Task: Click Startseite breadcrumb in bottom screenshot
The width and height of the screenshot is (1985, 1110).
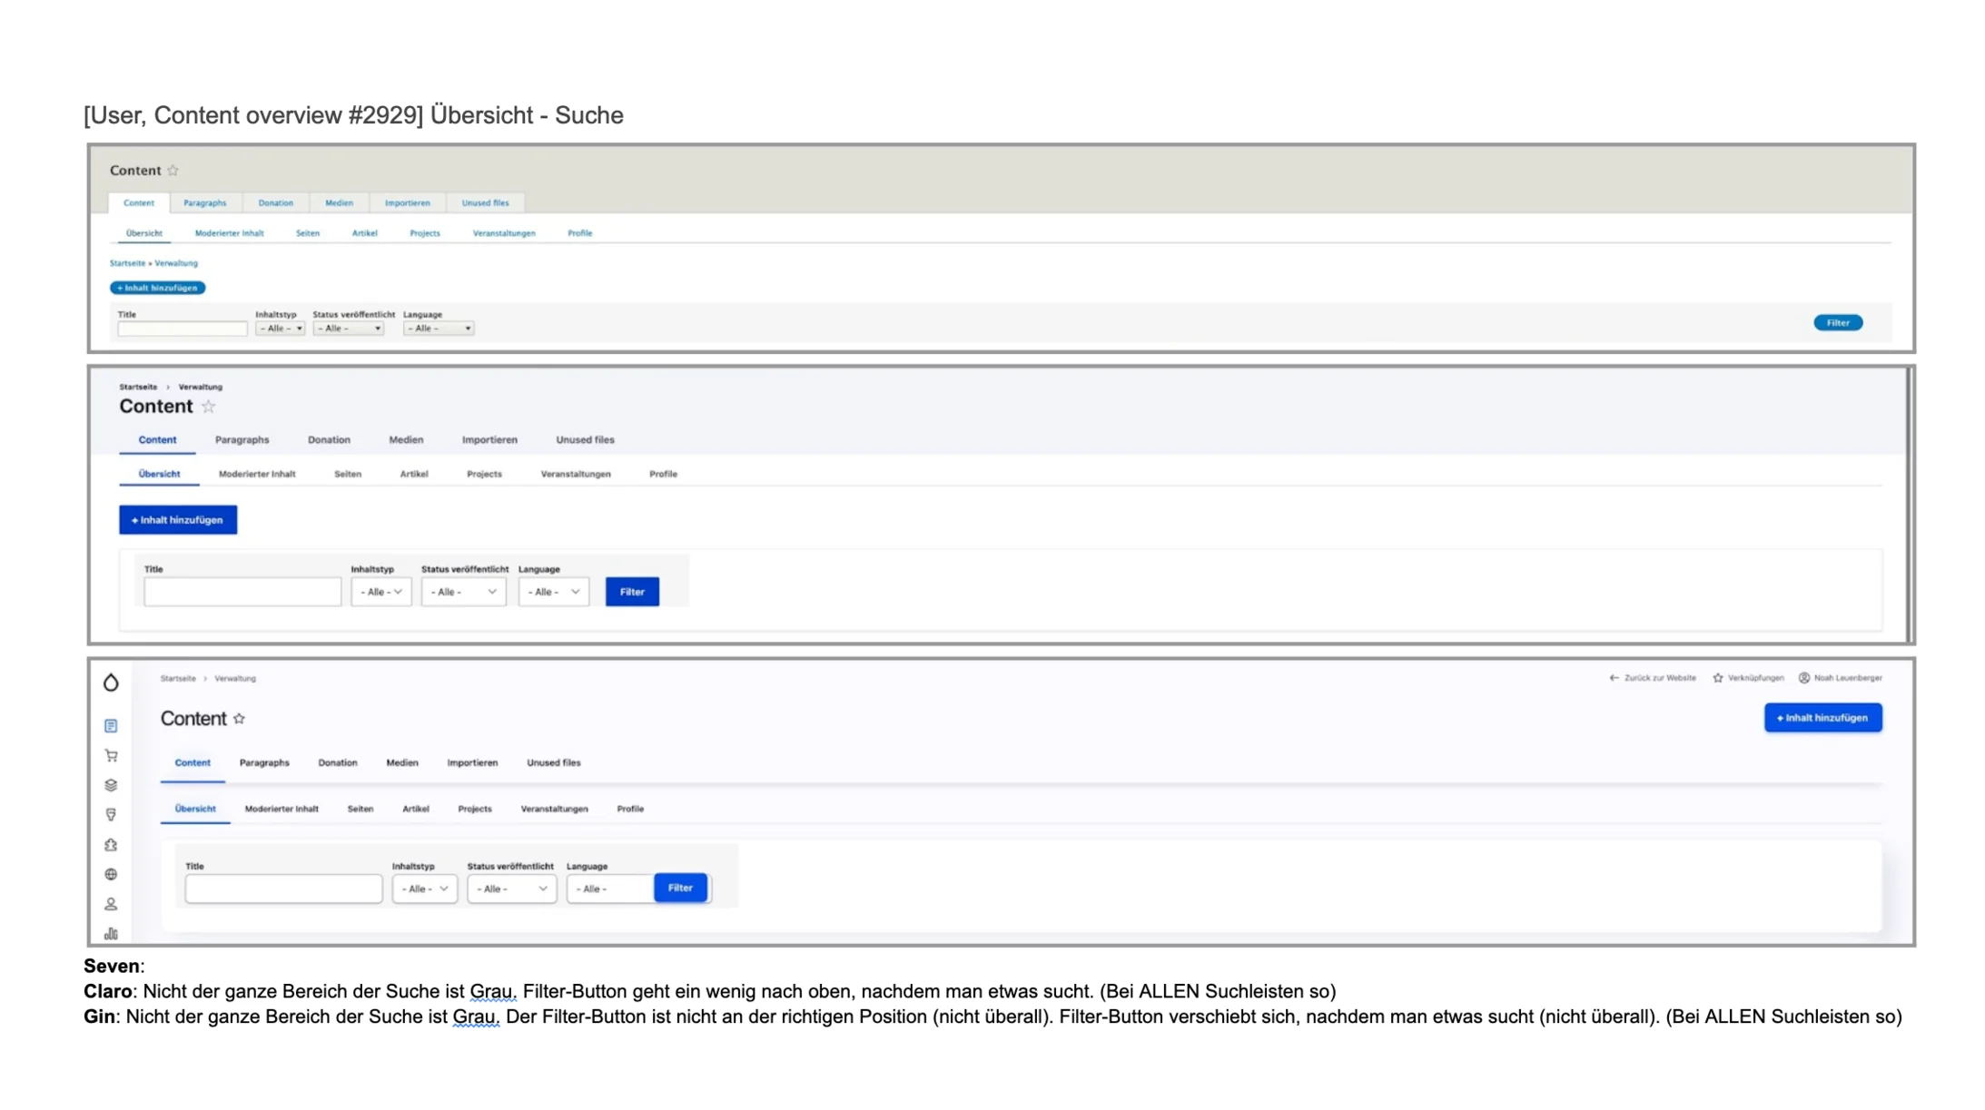Action: pos(178,678)
